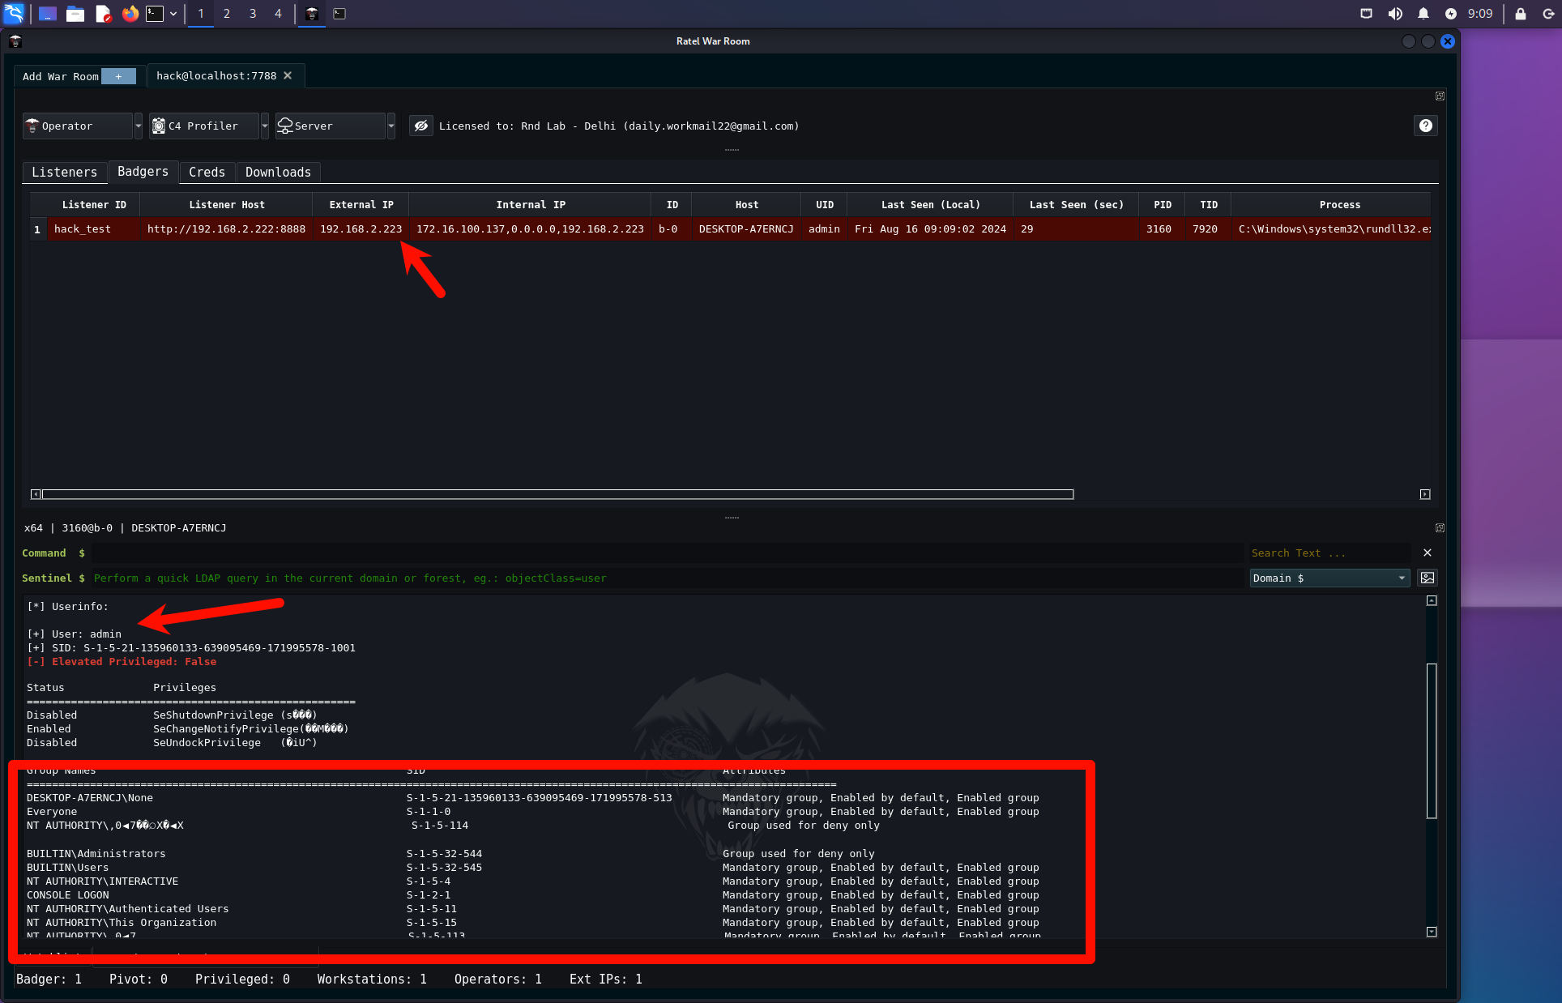Click External IP cell 192.168.2.223
Screen dimensions: 1562x1003
pyautogui.click(x=361, y=229)
